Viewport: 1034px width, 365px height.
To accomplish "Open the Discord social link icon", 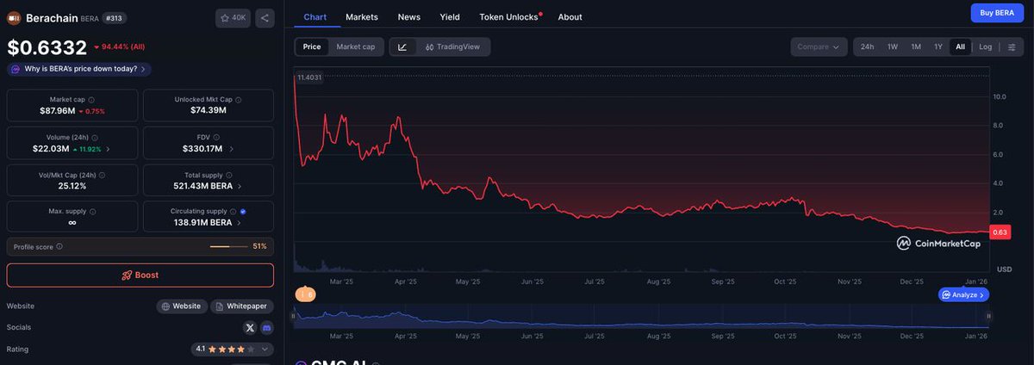I will coord(266,328).
